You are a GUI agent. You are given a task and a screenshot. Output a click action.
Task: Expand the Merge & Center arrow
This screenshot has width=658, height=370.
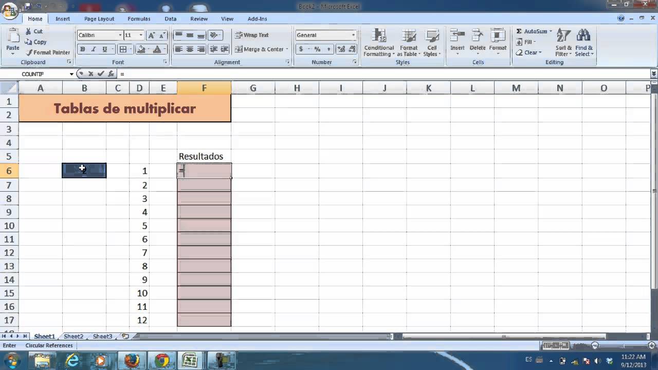(287, 49)
